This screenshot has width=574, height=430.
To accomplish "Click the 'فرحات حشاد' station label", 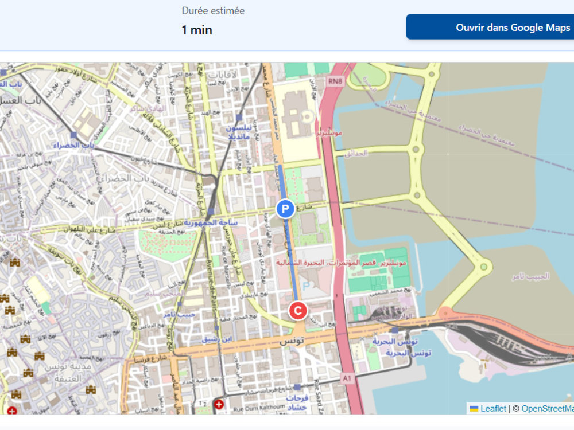I will [297, 402].
